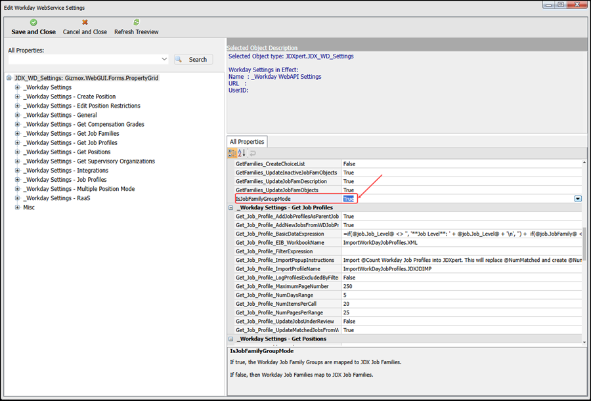Select the All Properties tab
591x401 pixels.
tap(247, 142)
